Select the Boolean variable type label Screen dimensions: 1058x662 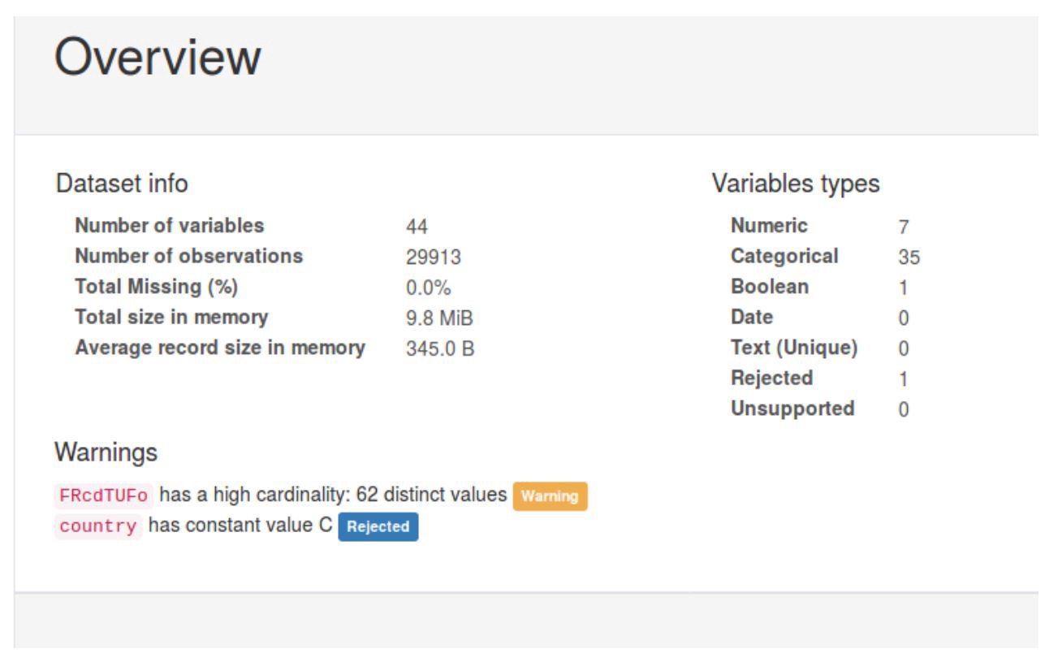(x=769, y=287)
